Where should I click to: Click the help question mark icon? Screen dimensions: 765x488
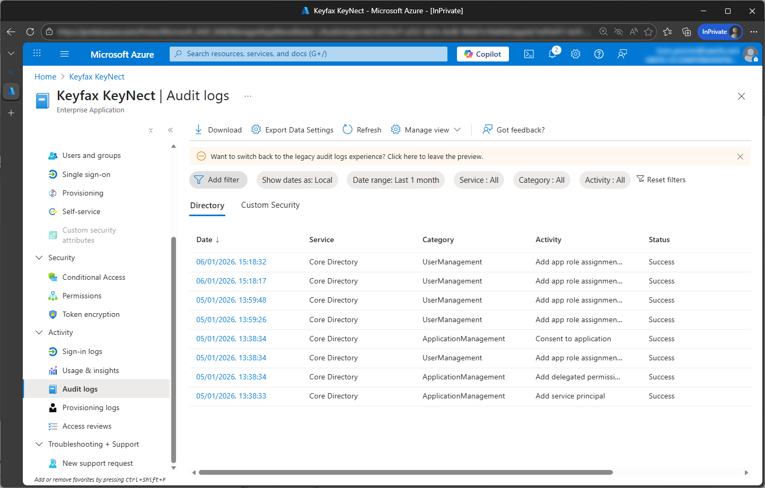coord(599,54)
